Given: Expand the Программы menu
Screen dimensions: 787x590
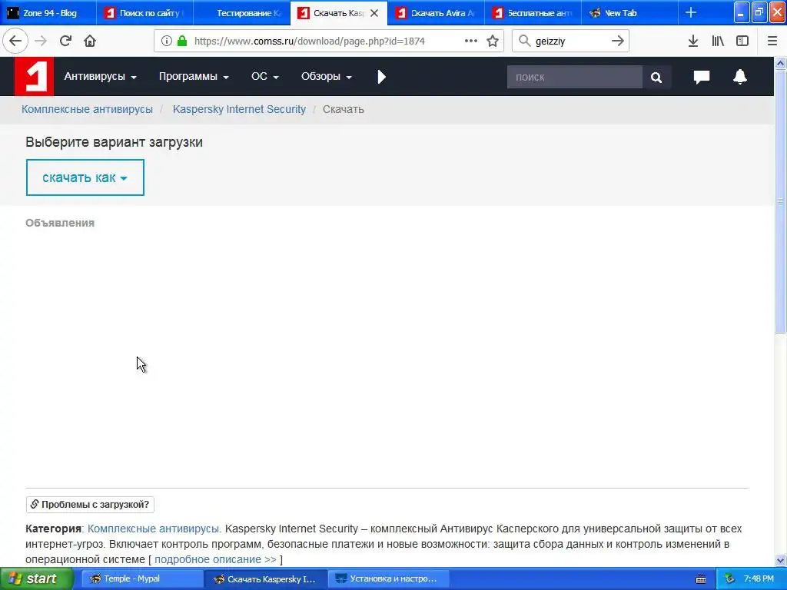Looking at the screenshot, I should [x=194, y=76].
